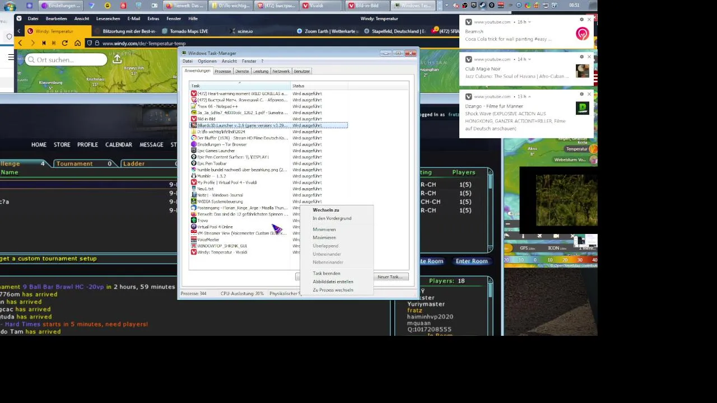Image resolution: width=717 pixels, height=403 pixels.
Task: Switch to the Netzwerk tab
Action: [x=281, y=71]
